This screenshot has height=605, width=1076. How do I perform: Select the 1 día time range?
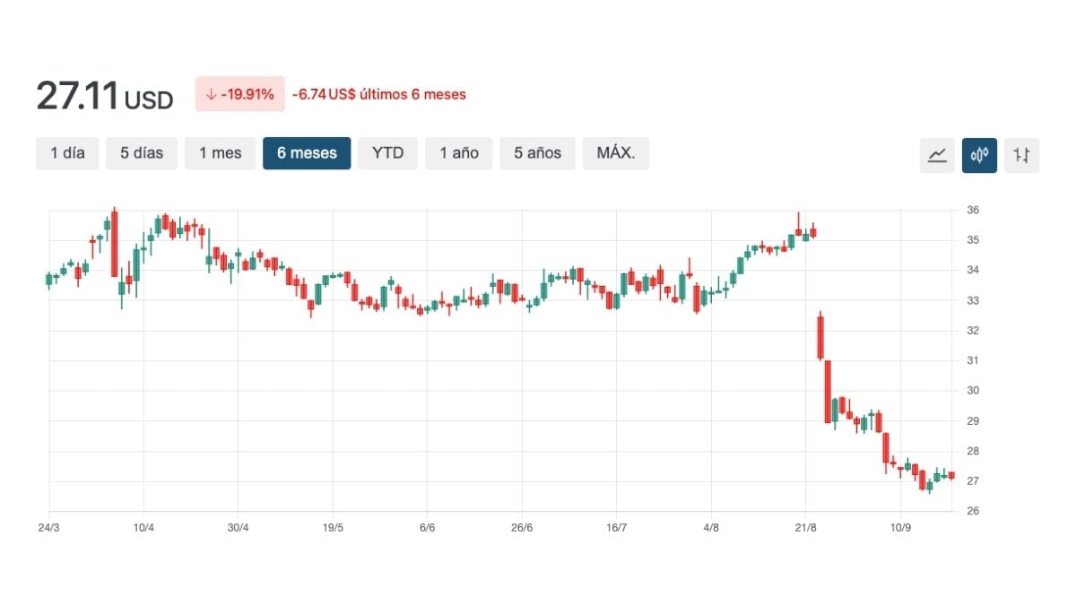[67, 153]
